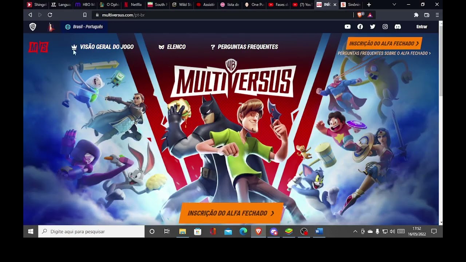Screen dimensions: 466x262
Task: Open Perguntas Frequentes menu item
Action: point(244,47)
